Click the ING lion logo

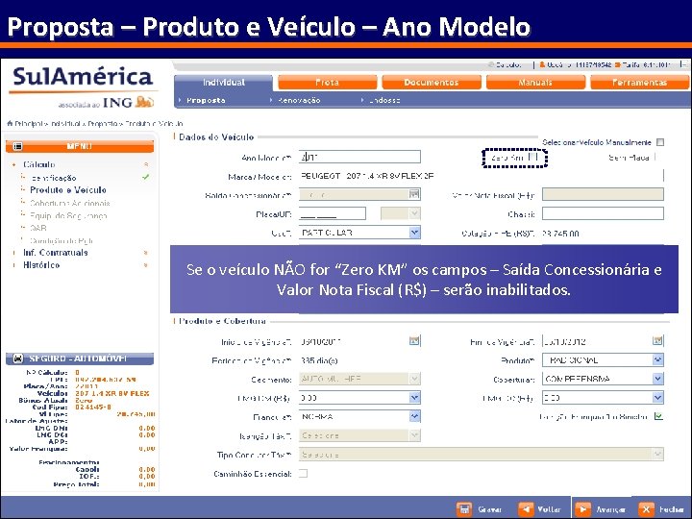(x=145, y=102)
